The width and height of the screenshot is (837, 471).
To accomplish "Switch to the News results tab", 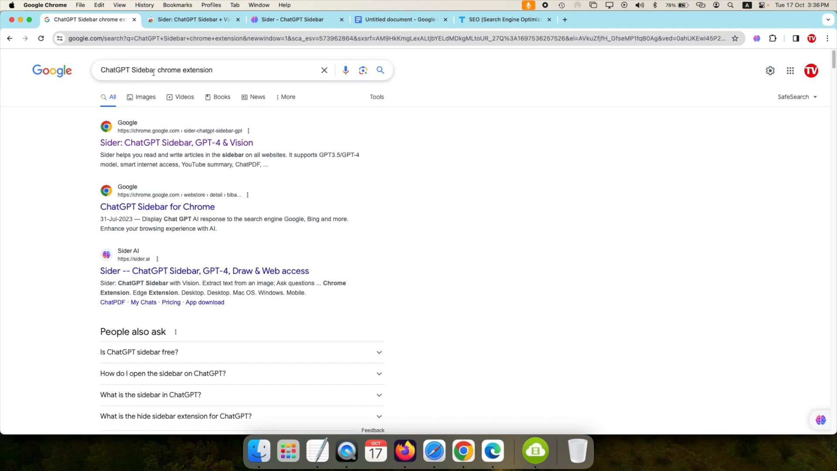I will coord(253,97).
